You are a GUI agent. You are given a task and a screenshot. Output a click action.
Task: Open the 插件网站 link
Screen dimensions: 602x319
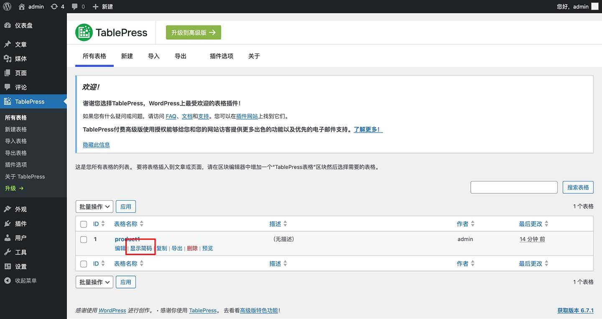[x=247, y=117]
